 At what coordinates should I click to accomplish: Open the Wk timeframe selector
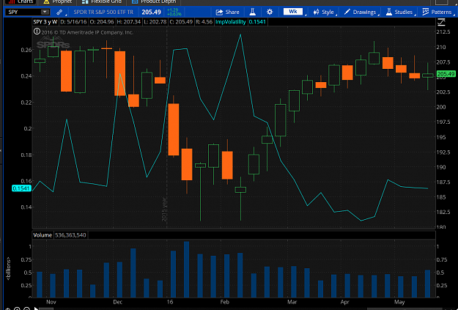293,12
